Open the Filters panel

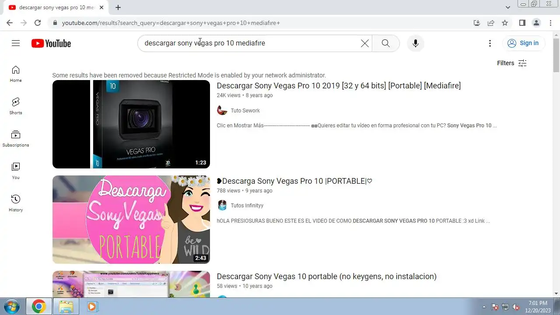511,63
